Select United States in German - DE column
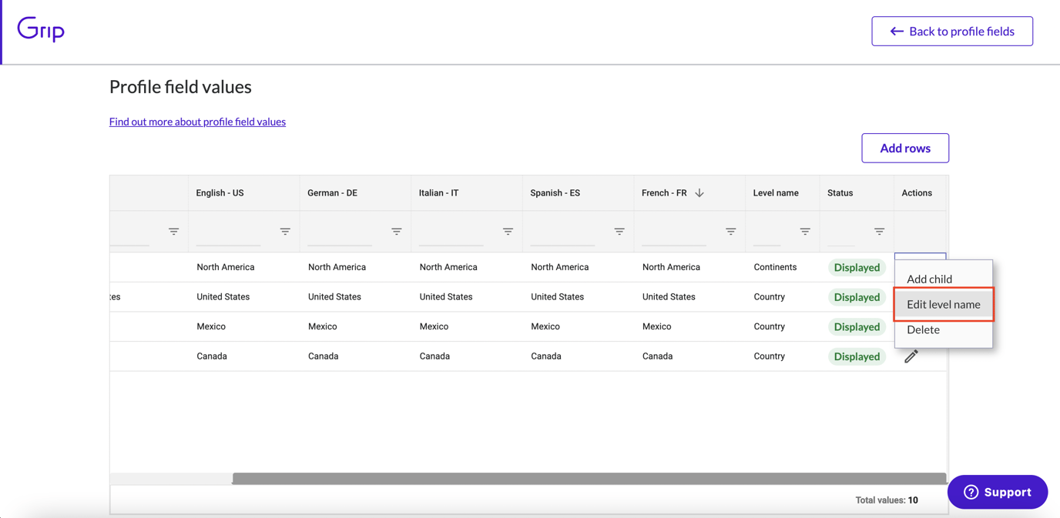The height and width of the screenshot is (518, 1060). [x=334, y=297]
